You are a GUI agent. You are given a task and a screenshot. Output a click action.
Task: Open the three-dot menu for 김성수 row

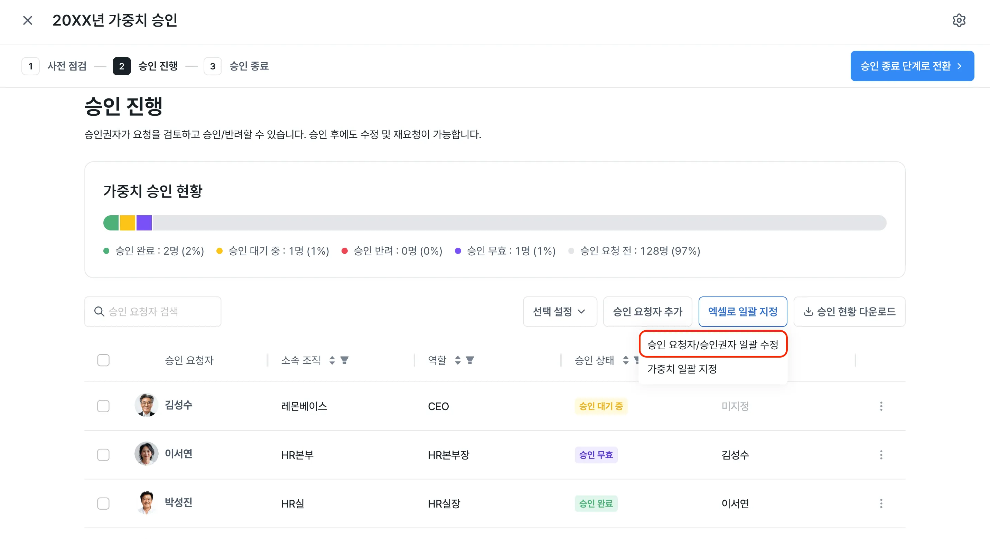click(x=881, y=406)
